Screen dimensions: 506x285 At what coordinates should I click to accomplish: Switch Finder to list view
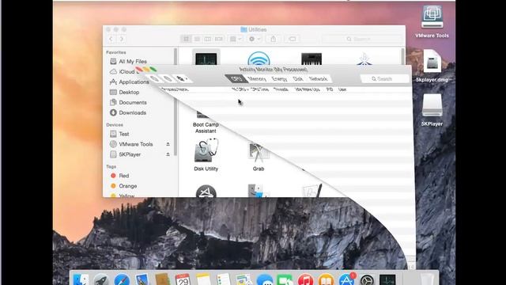(197, 39)
